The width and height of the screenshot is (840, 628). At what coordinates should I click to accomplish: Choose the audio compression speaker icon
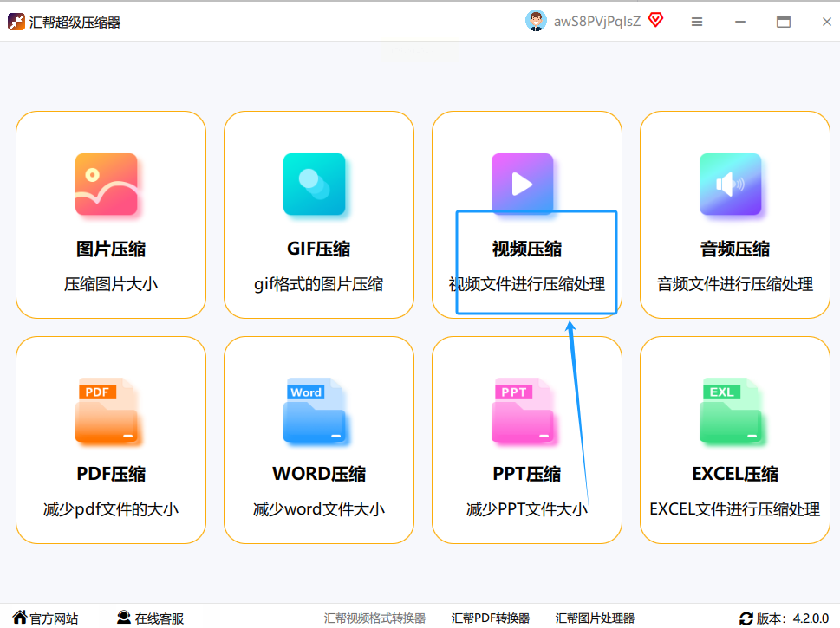(730, 184)
